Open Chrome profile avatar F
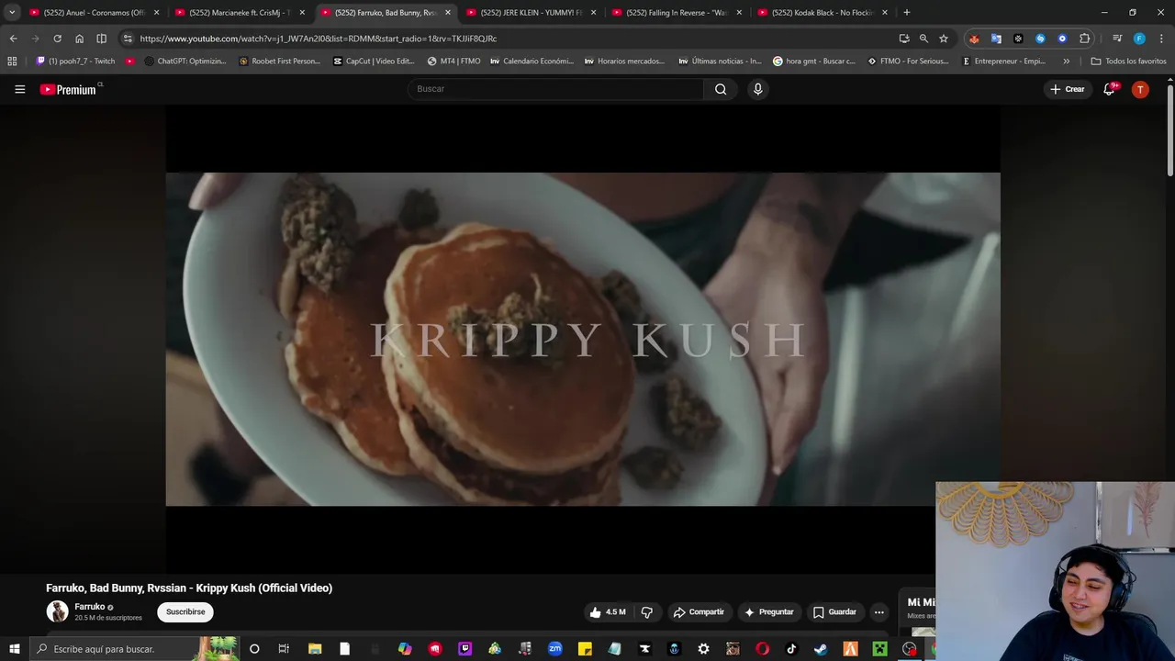 tap(1139, 39)
